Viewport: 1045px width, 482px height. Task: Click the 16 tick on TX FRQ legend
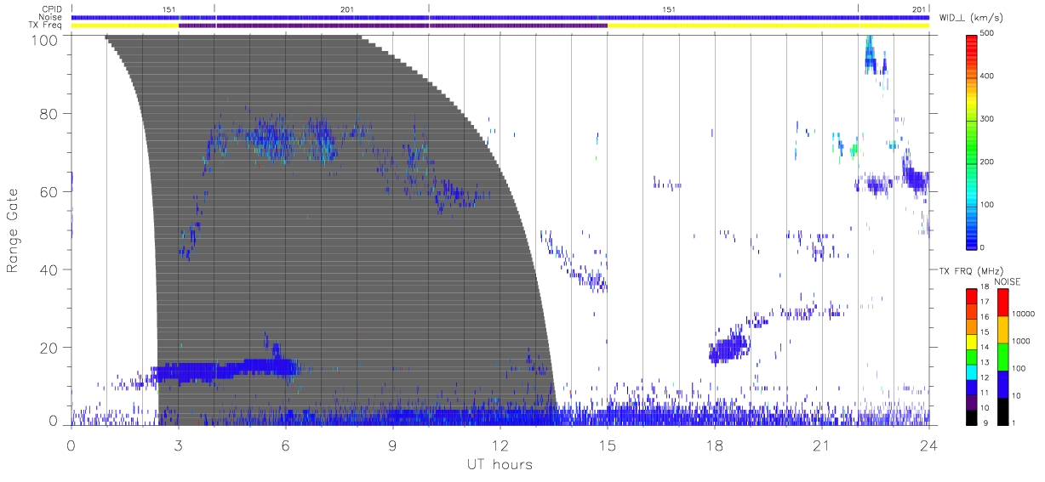click(x=984, y=319)
